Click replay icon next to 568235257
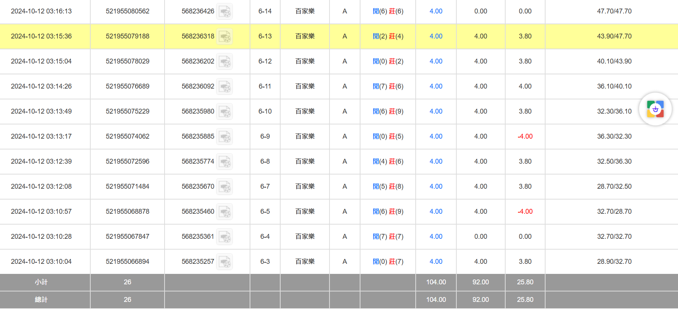The image size is (678, 312). click(225, 262)
